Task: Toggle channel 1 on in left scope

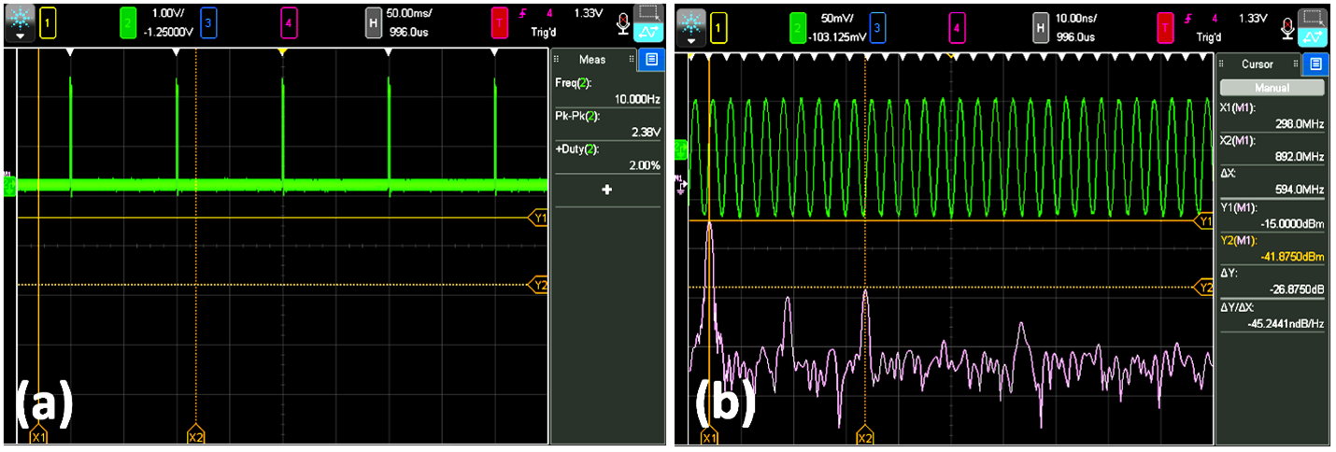Action: (x=47, y=23)
